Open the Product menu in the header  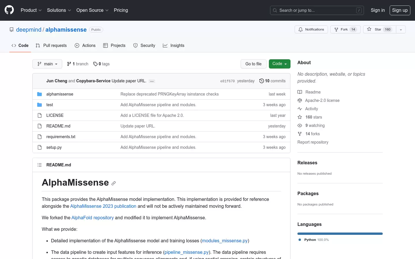click(x=31, y=10)
